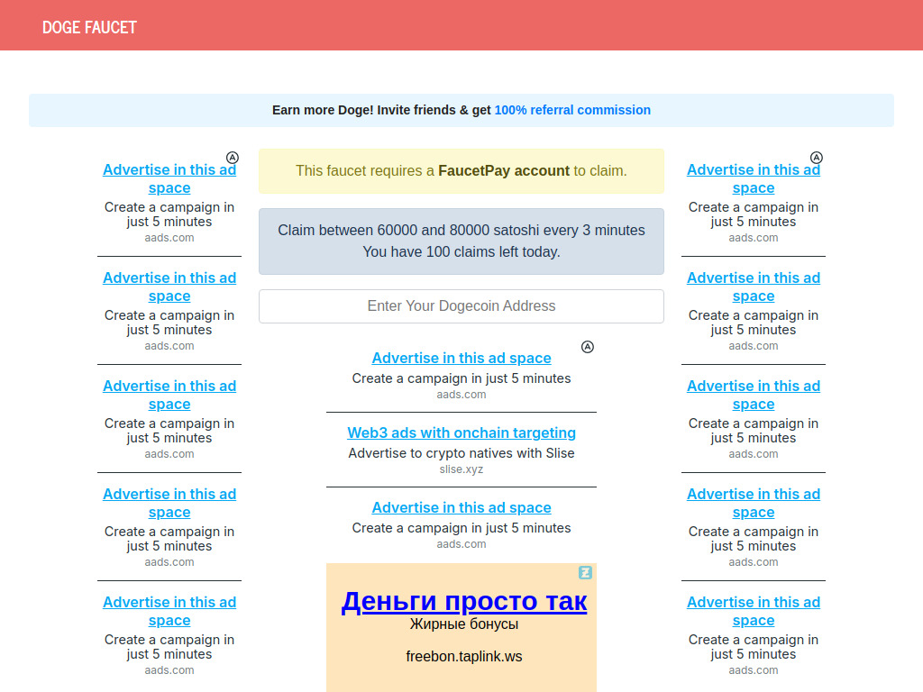Click the aads.com text under the center ad

coord(461,394)
